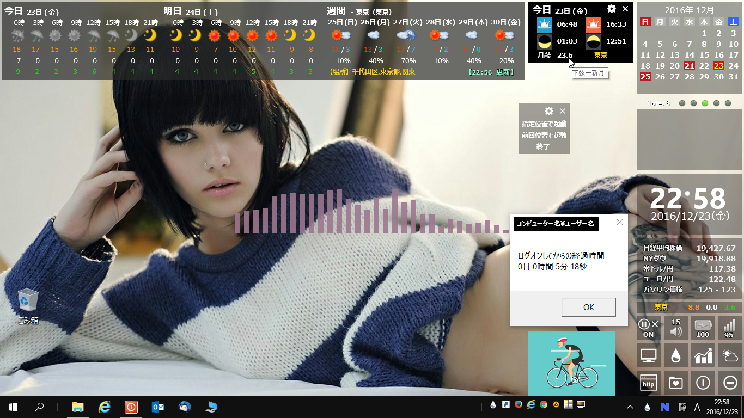Viewport: 744px width, 418px height.
Task: Open the signal strength widget showing 95
Action: click(729, 328)
